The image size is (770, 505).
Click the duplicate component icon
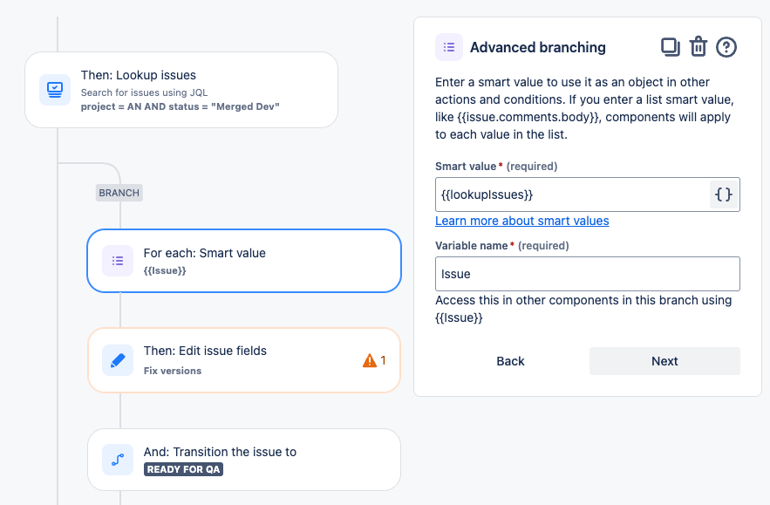click(x=670, y=47)
